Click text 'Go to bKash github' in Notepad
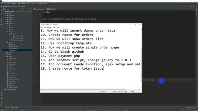Viewport: 198px width, 111px height. 66,51
